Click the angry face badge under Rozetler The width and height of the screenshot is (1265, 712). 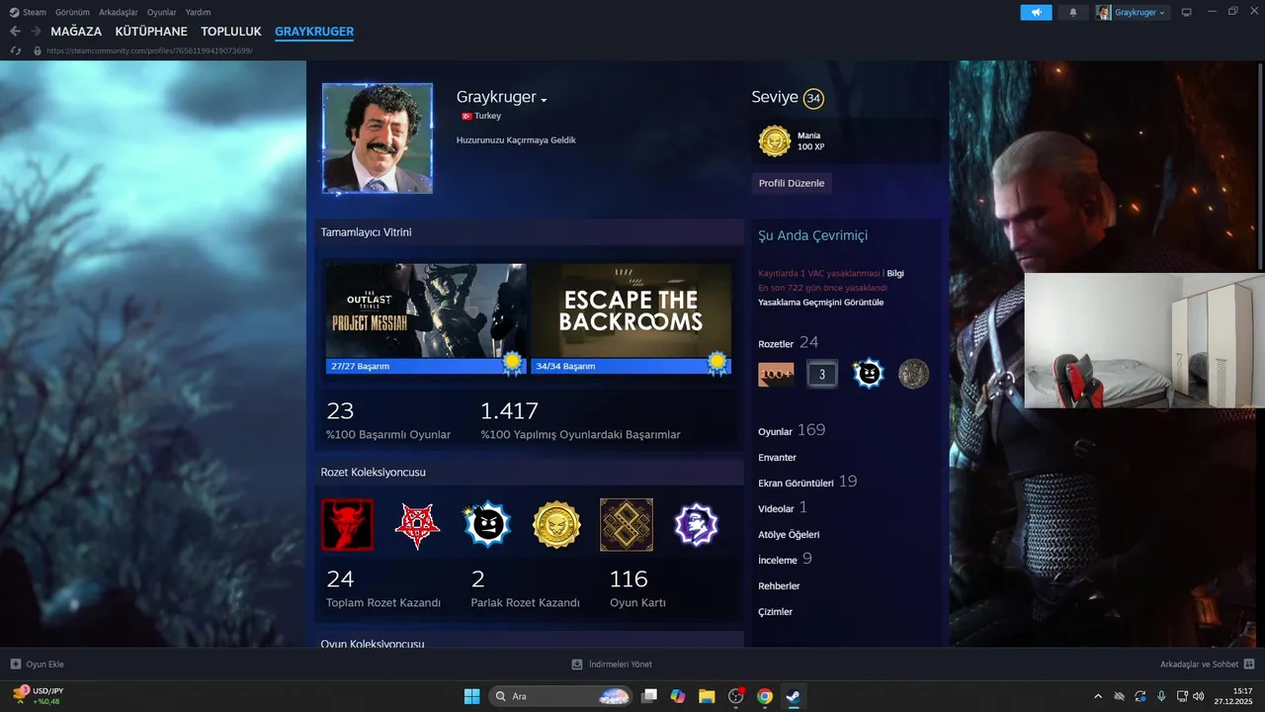868,374
